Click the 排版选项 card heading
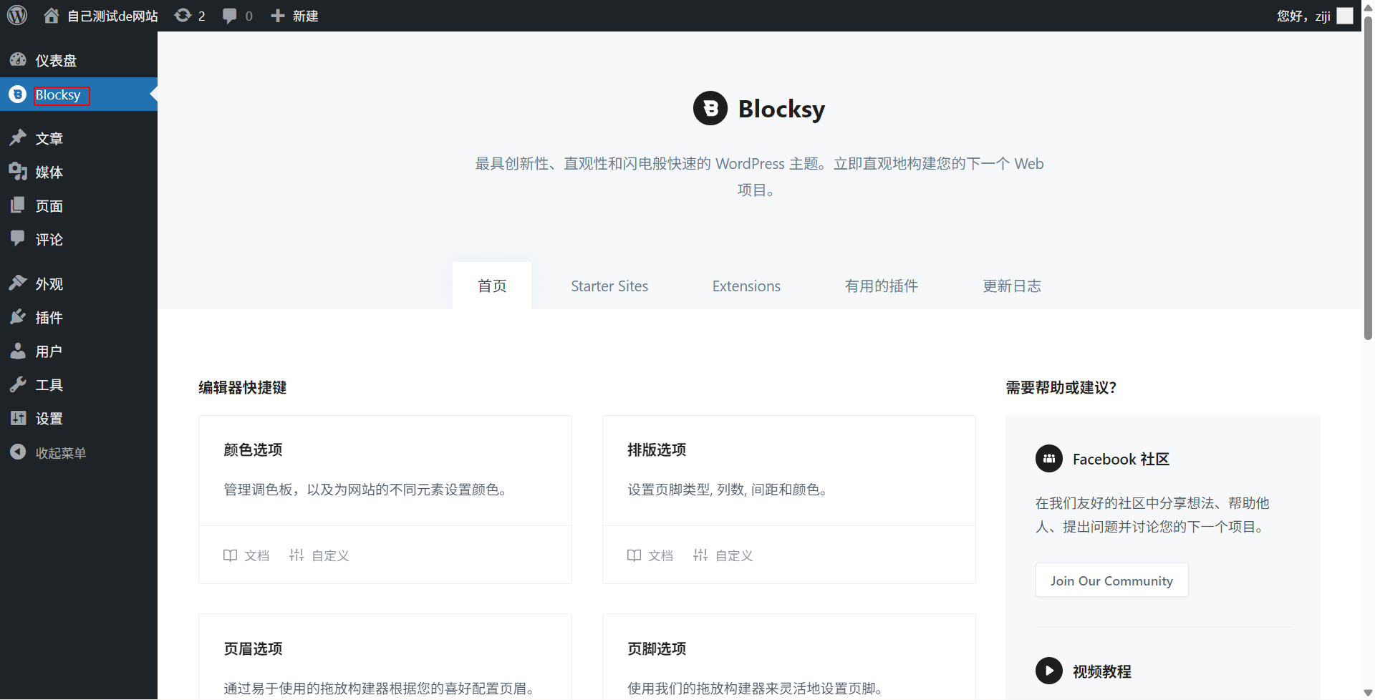 pos(657,449)
